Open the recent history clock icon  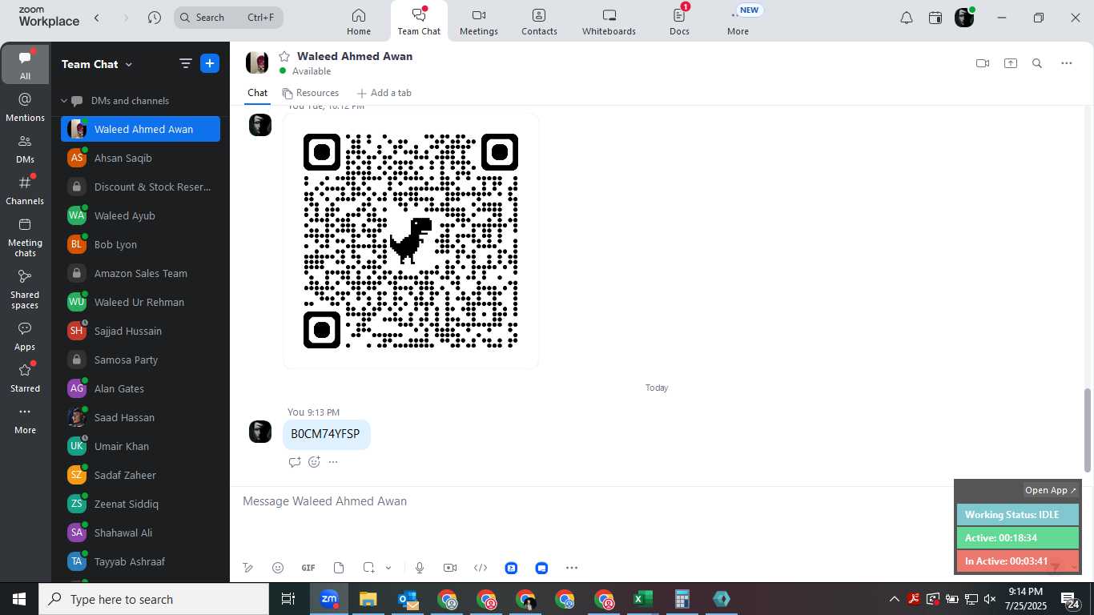tap(155, 17)
